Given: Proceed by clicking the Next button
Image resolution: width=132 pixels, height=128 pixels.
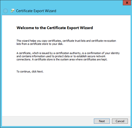Looking at the screenshot, I should [x=102, y=121].
